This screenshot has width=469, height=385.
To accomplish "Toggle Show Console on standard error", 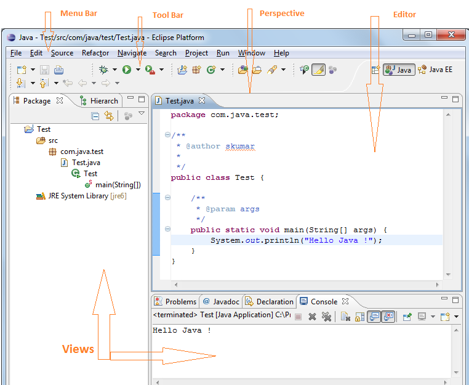I will click(x=388, y=317).
